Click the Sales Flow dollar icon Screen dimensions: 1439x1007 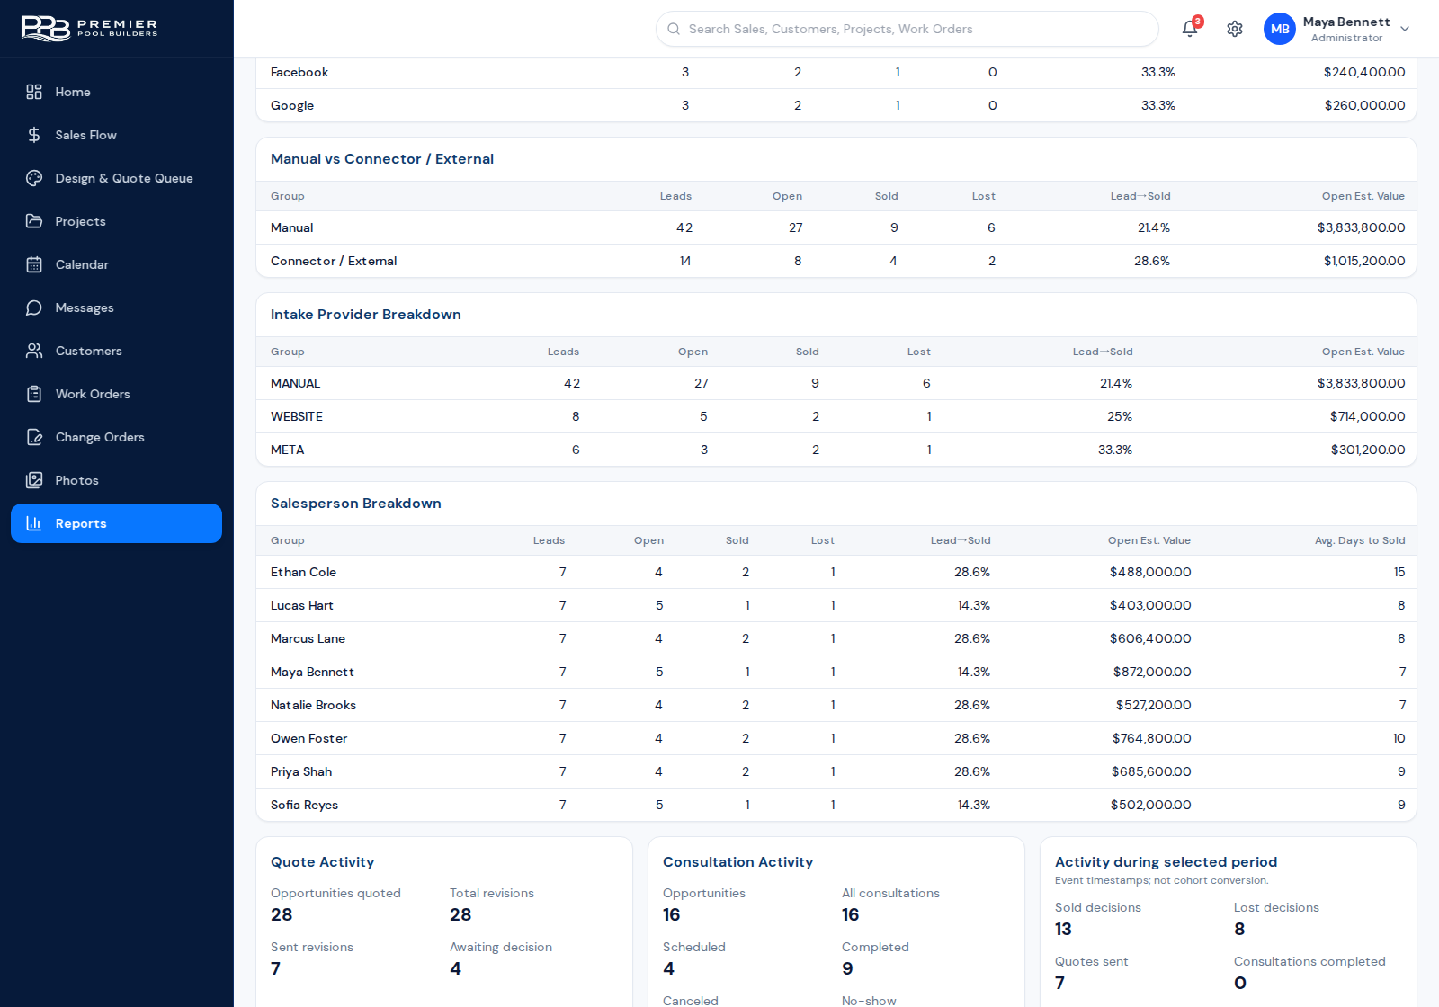pos(34,135)
